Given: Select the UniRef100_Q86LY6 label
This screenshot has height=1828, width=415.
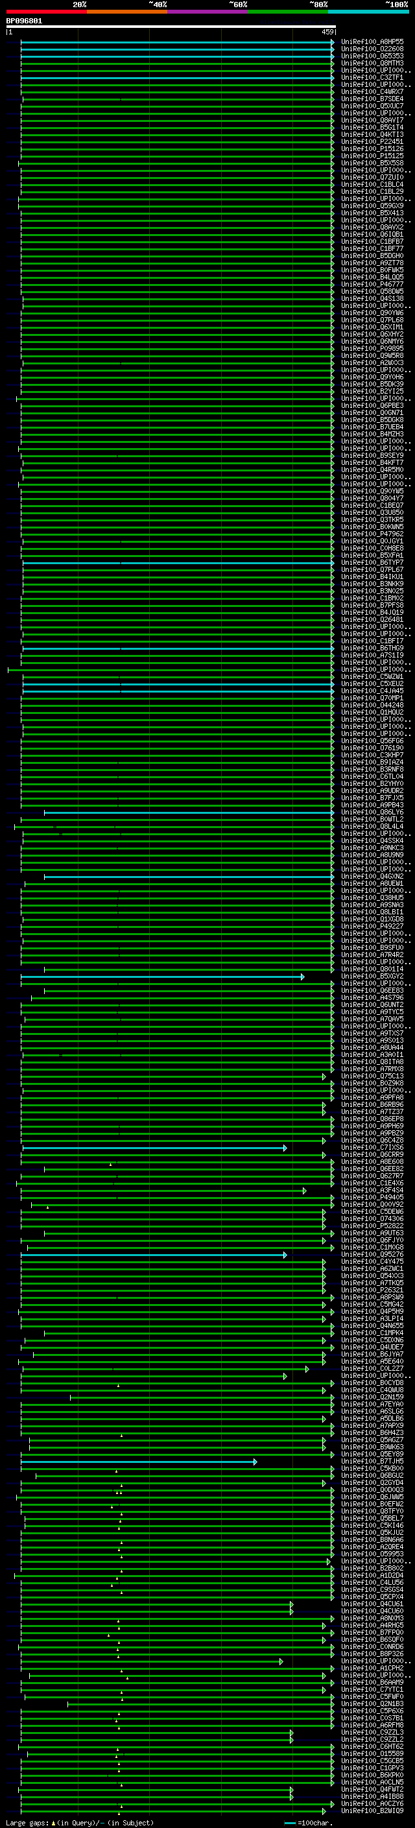Looking at the screenshot, I should (372, 813).
